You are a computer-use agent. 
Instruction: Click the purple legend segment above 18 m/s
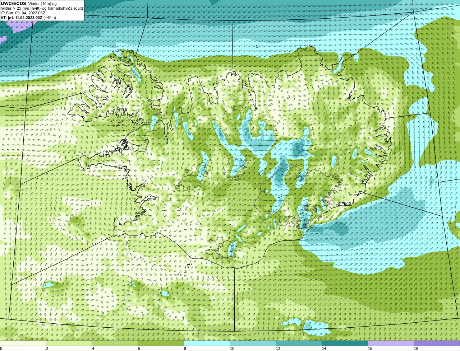click(437, 343)
